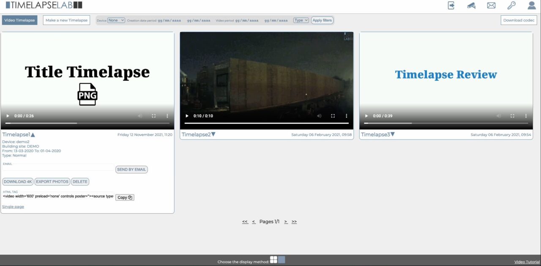This screenshot has width=541, height=266.
Task: Play the Title Timelapse video
Action: pos(7,116)
